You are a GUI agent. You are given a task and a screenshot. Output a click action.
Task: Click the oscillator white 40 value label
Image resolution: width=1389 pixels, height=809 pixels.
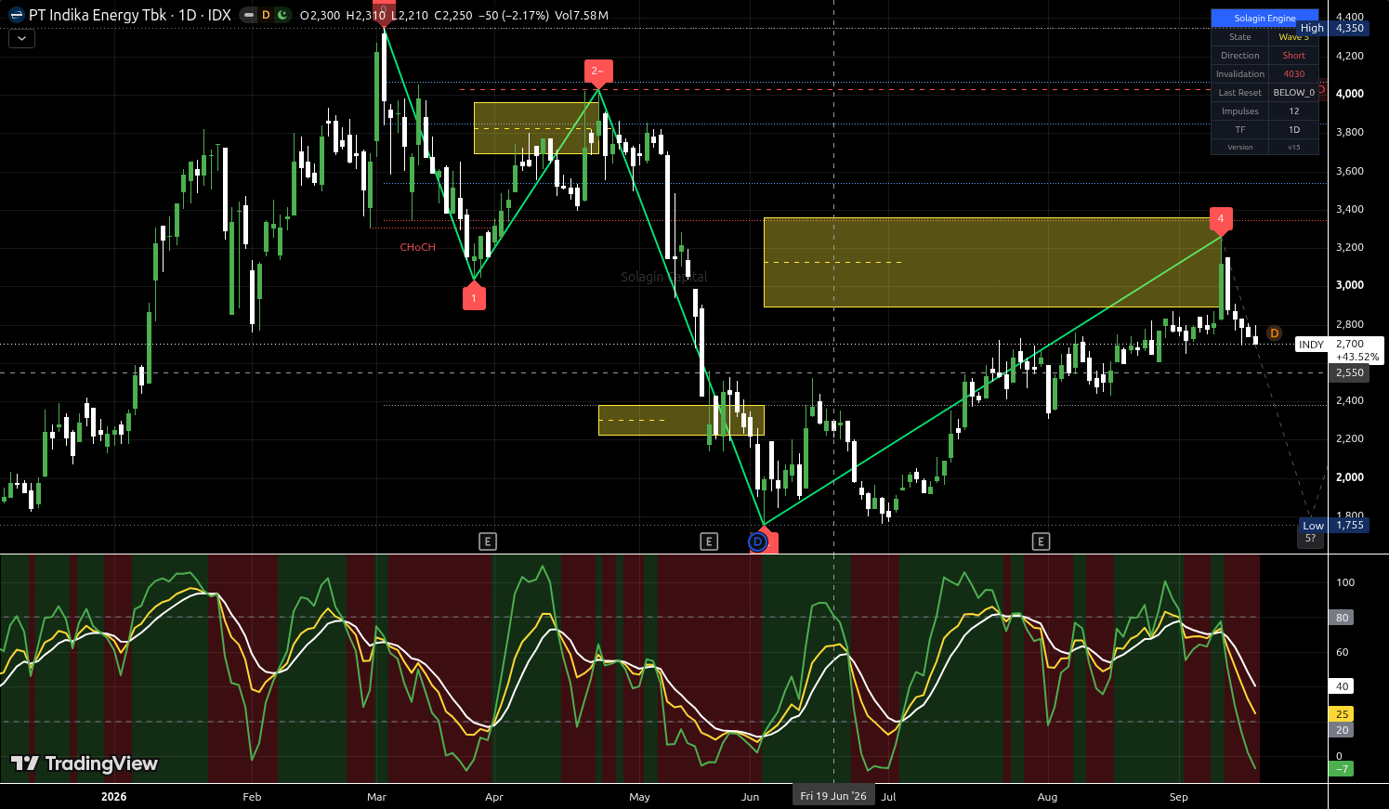1343,686
